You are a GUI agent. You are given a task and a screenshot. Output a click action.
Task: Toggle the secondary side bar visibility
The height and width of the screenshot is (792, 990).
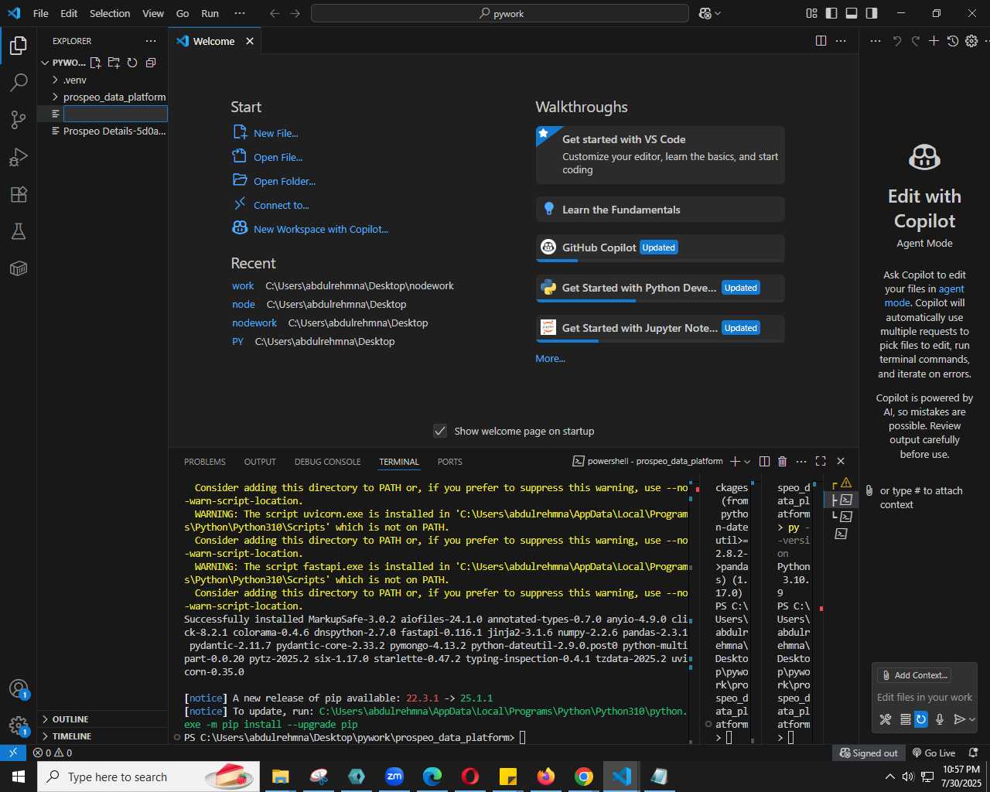pos(872,13)
